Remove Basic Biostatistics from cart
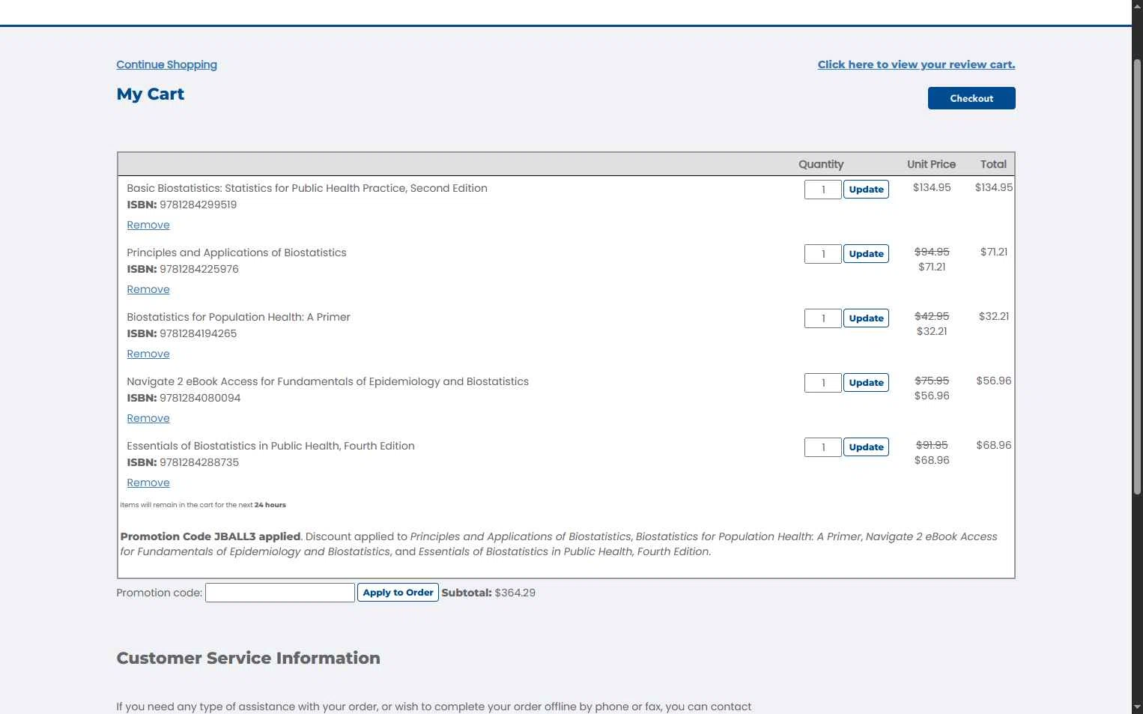The height and width of the screenshot is (714, 1143). [148, 225]
